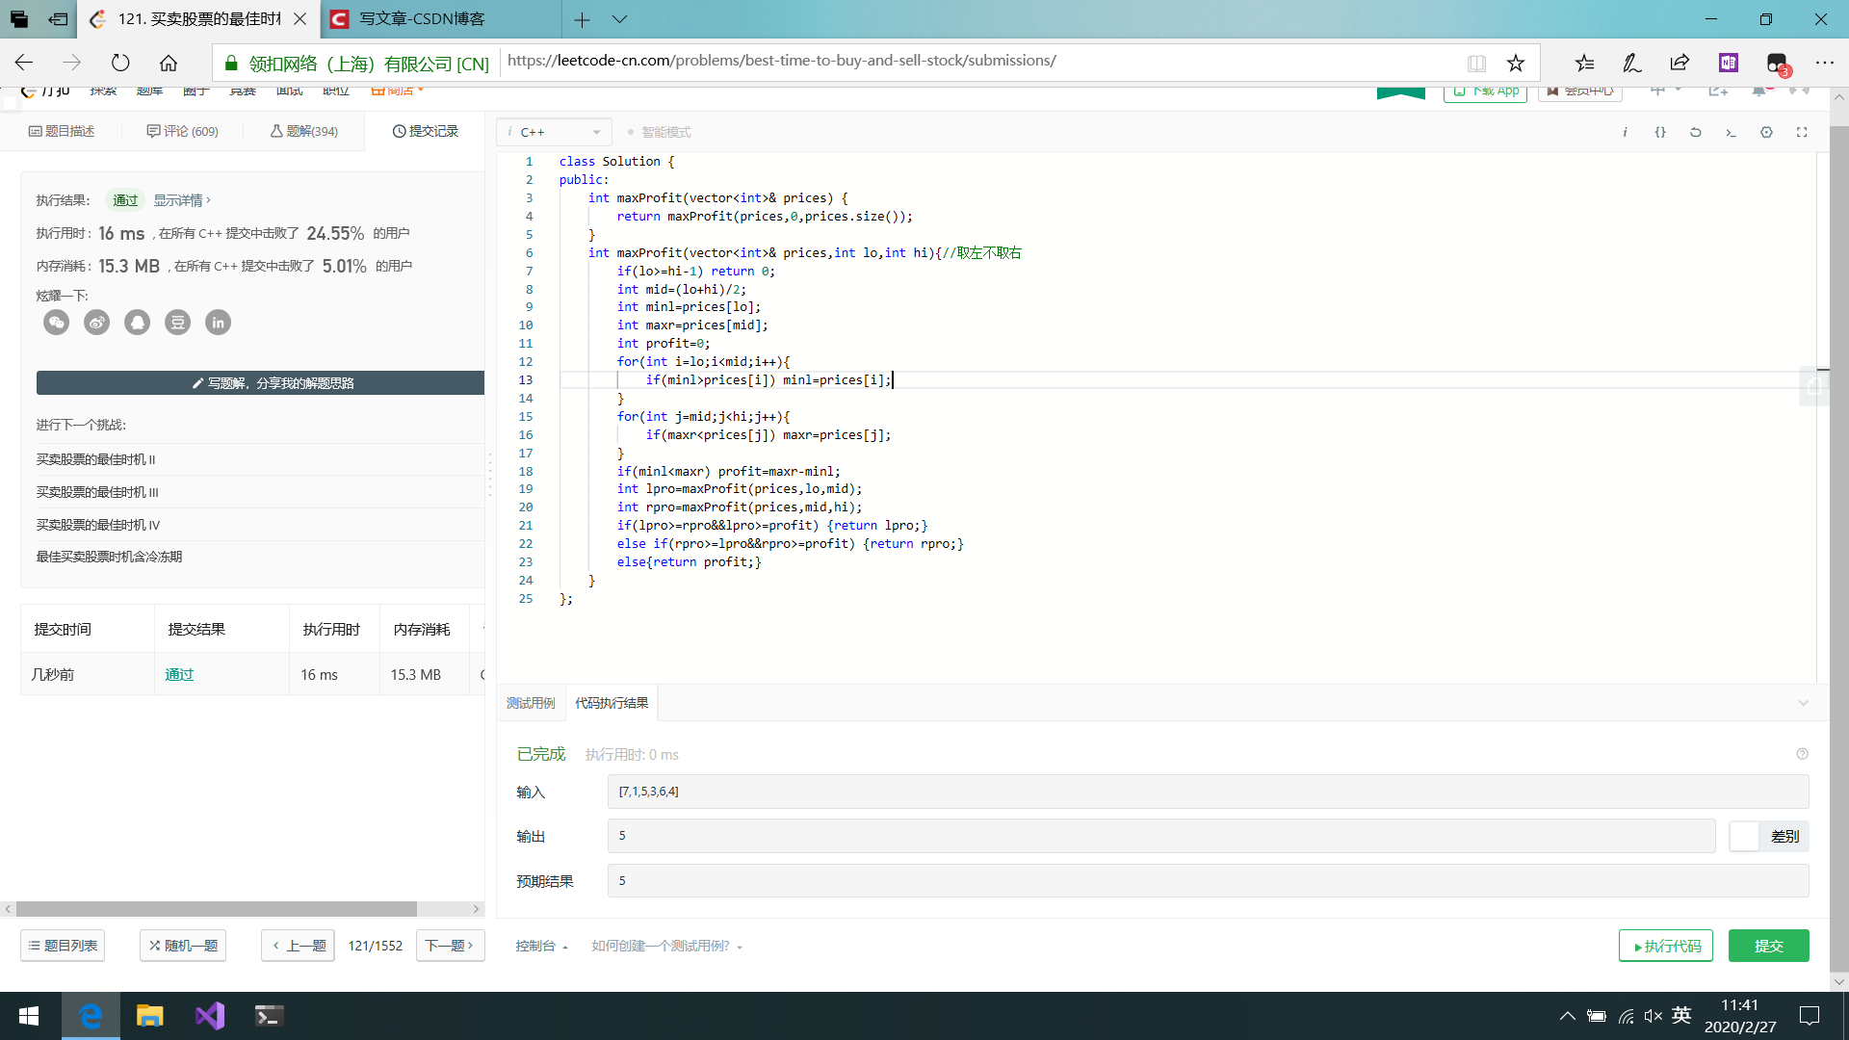Select 提交记录 tab
The image size is (1849, 1040).
point(425,131)
